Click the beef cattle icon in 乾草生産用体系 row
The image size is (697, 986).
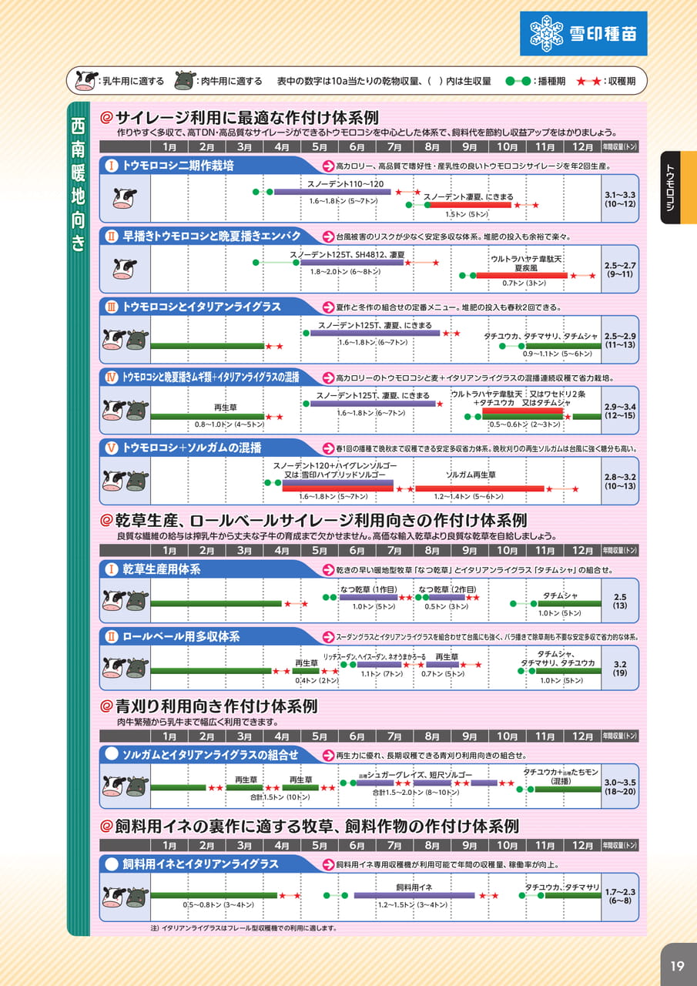click(136, 600)
